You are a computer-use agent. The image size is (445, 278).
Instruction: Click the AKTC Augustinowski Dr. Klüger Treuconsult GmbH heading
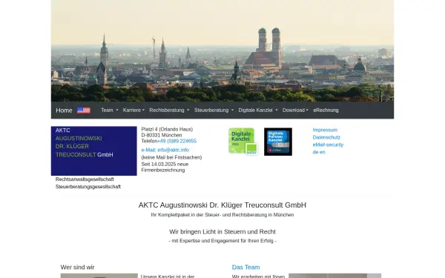(x=222, y=205)
